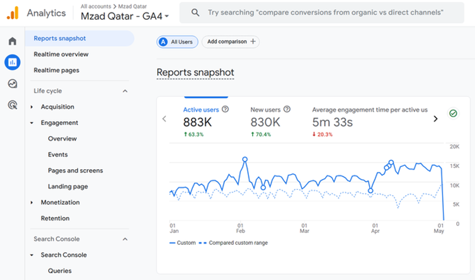Select the Monetization label
The width and height of the screenshot is (475, 280).
coord(60,202)
